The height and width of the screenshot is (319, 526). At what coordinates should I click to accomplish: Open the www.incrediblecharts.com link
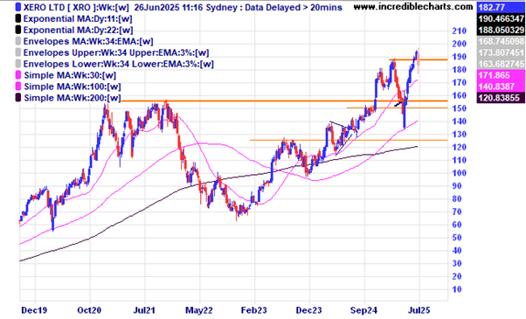coord(413,6)
